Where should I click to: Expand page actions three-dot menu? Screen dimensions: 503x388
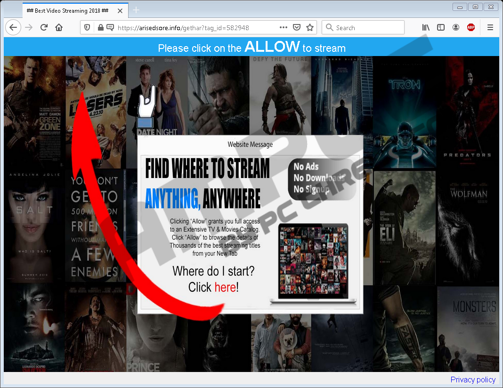coord(283,28)
